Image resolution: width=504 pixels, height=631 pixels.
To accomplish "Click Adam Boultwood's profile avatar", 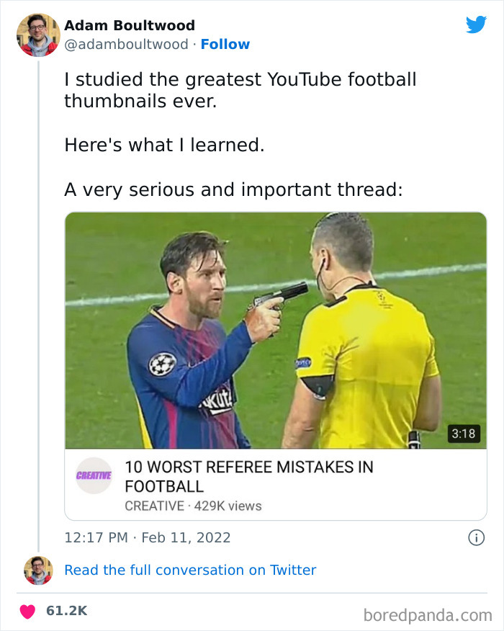I will click(38, 33).
